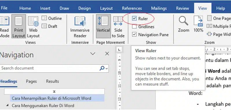Click the ruler tab selector box

coord(119,50)
